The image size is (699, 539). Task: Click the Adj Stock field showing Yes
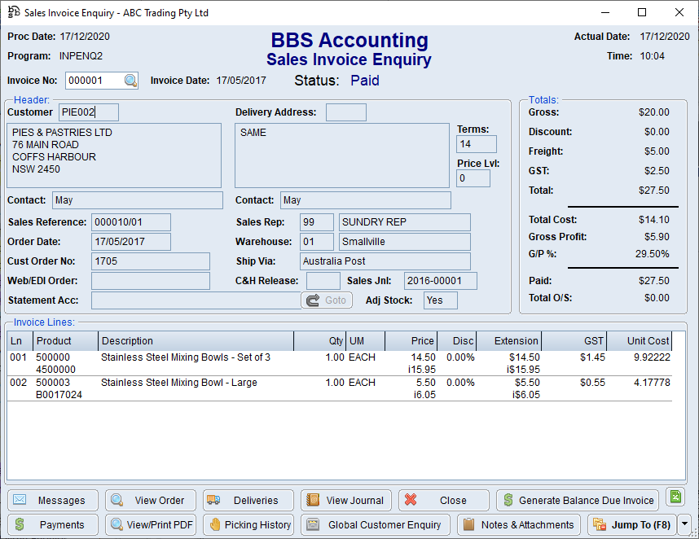438,300
